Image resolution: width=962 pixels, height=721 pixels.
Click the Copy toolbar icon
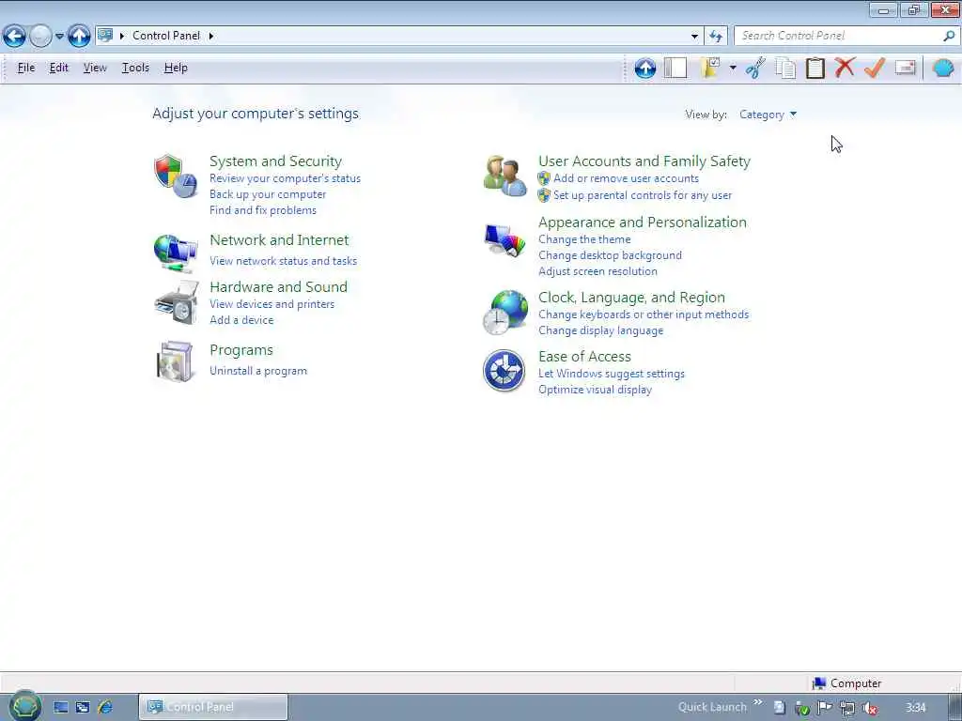pyautogui.click(x=785, y=68)
